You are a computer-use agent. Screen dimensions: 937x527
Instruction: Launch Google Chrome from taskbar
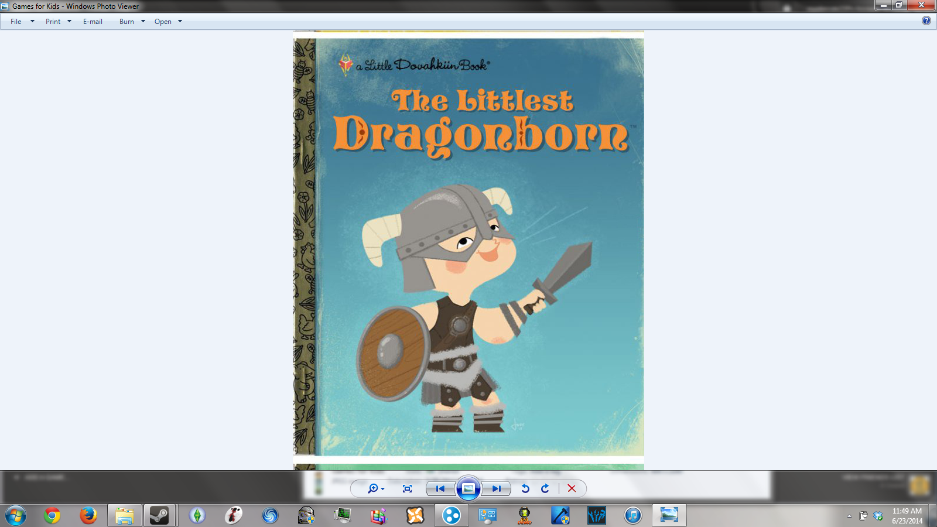point(52,516)
